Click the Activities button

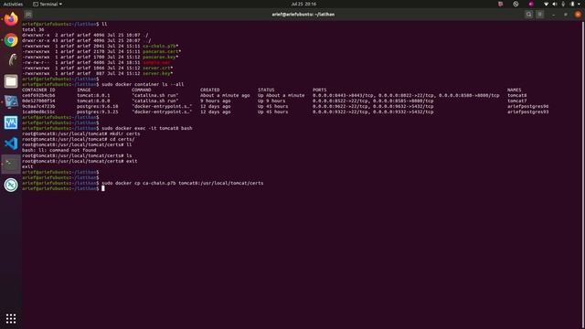pos(13,4)
